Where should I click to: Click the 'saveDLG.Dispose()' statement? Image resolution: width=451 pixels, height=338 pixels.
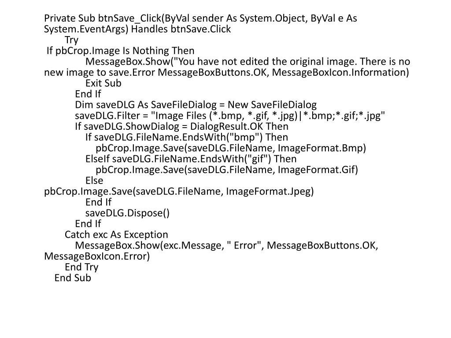pos(127,213)
